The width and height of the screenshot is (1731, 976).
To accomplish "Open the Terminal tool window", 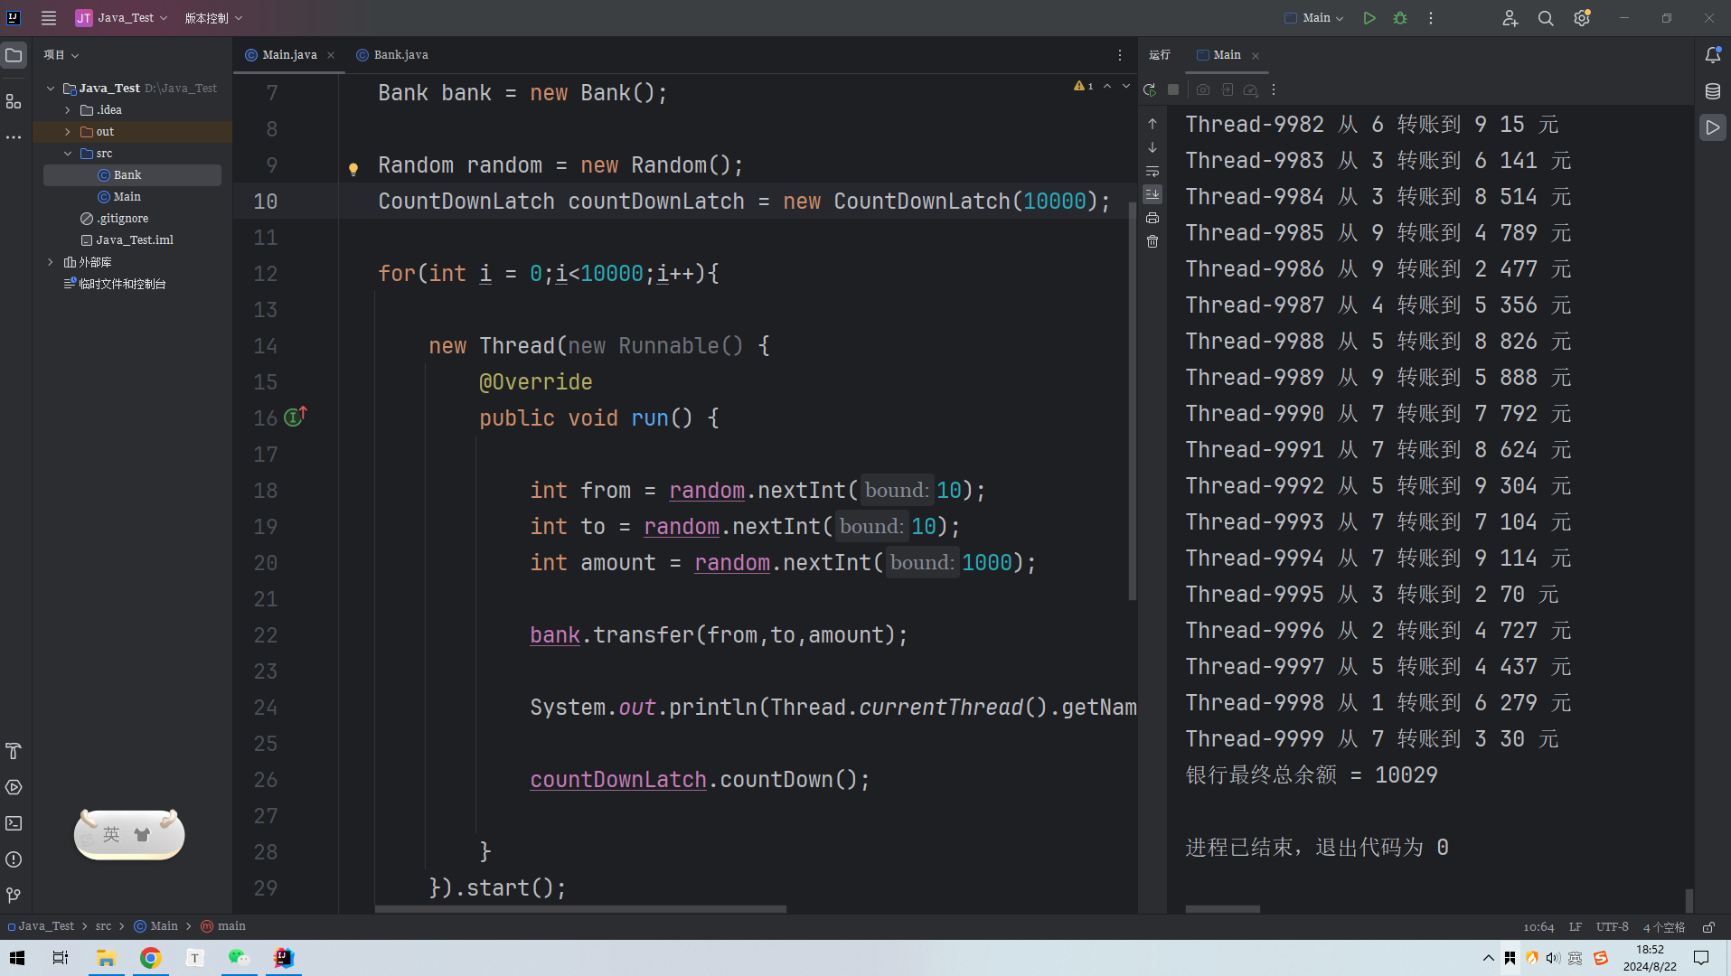I will click(14, 823).
